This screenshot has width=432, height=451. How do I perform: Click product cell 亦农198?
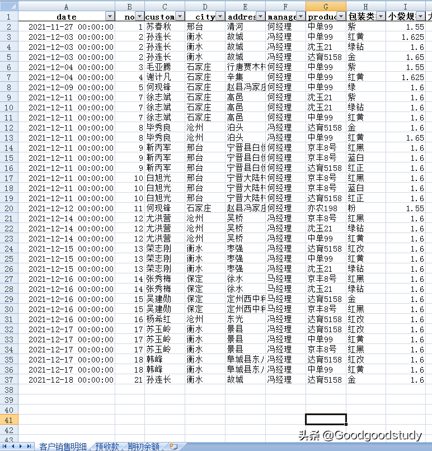326,208
